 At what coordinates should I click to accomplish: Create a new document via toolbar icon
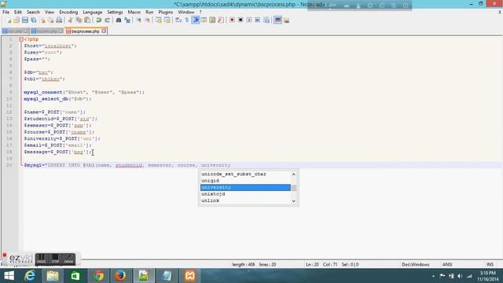(9, 20)
